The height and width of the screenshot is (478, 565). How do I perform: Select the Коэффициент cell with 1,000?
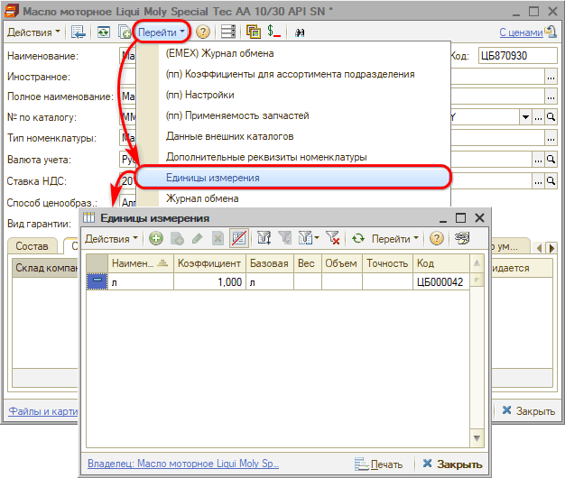click(208, 282)
